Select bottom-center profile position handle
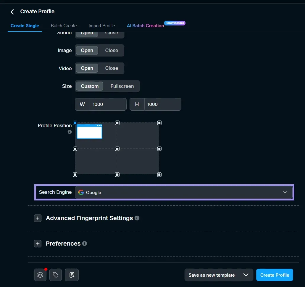The height and width of the screenshot is (287, 305). click(117, 175)
